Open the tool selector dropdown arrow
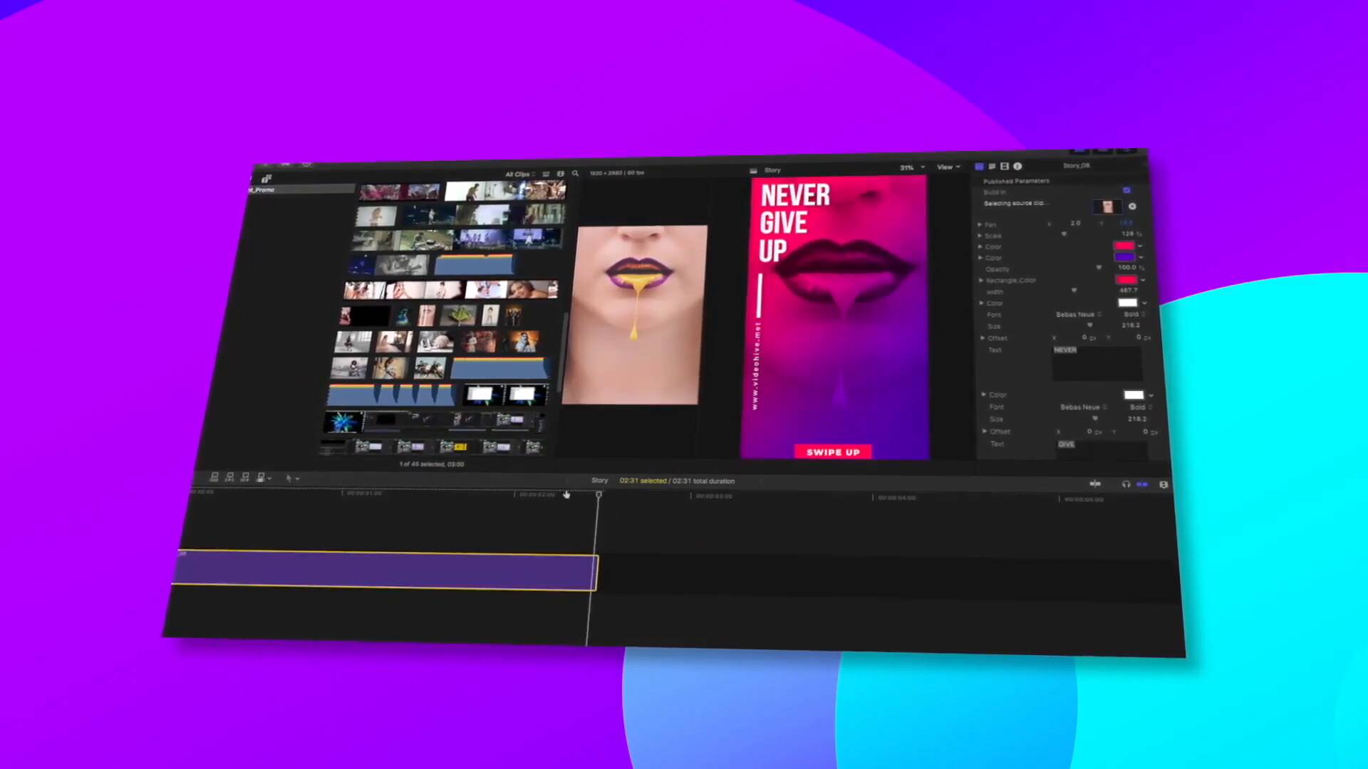1368x769 pixels. click(x=297, y=479)
